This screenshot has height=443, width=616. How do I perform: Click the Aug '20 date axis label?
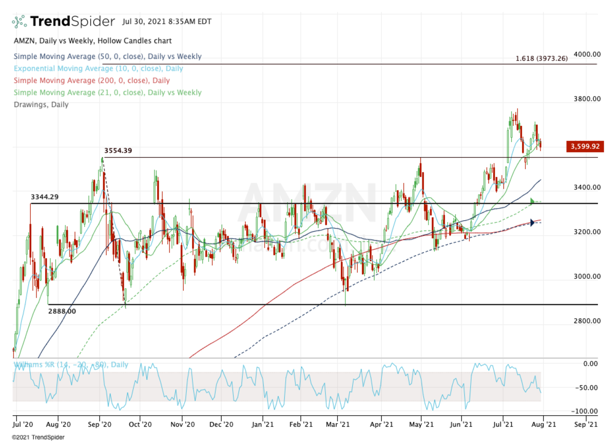pyautogui.click(x=58, y=425)
